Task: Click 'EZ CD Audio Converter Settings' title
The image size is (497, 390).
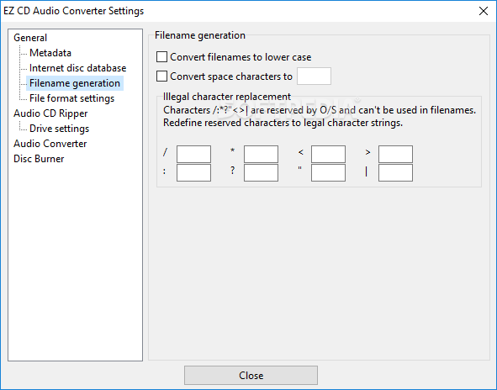Action: [73, 11]
